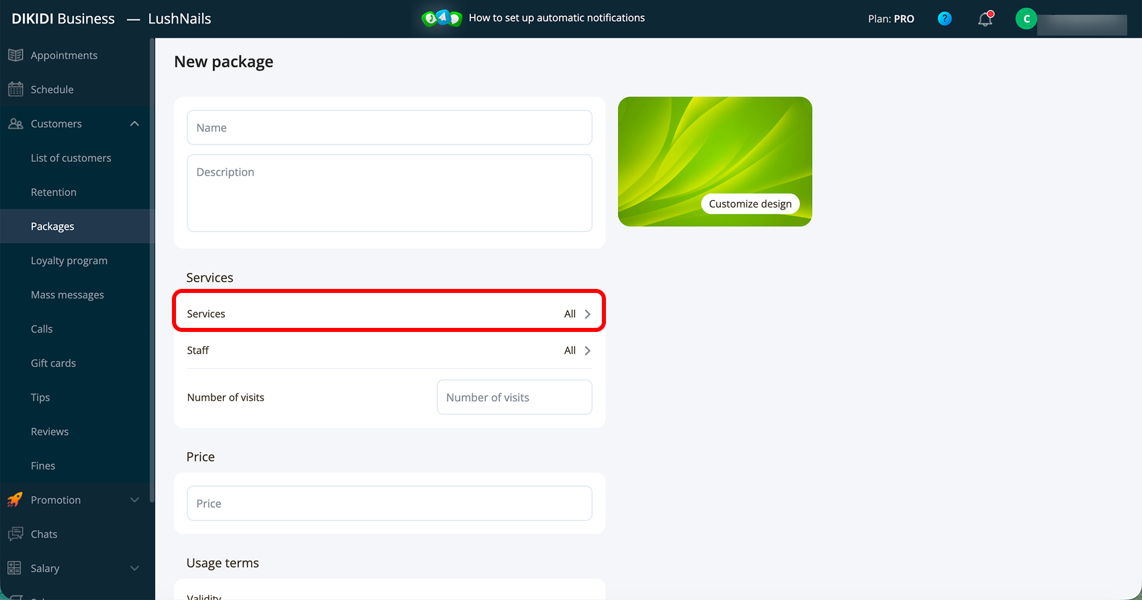The width and height of the screenshot is (1142, 600).
Task: Click the Chats speech bubble icon
Action: coord(15,534)
